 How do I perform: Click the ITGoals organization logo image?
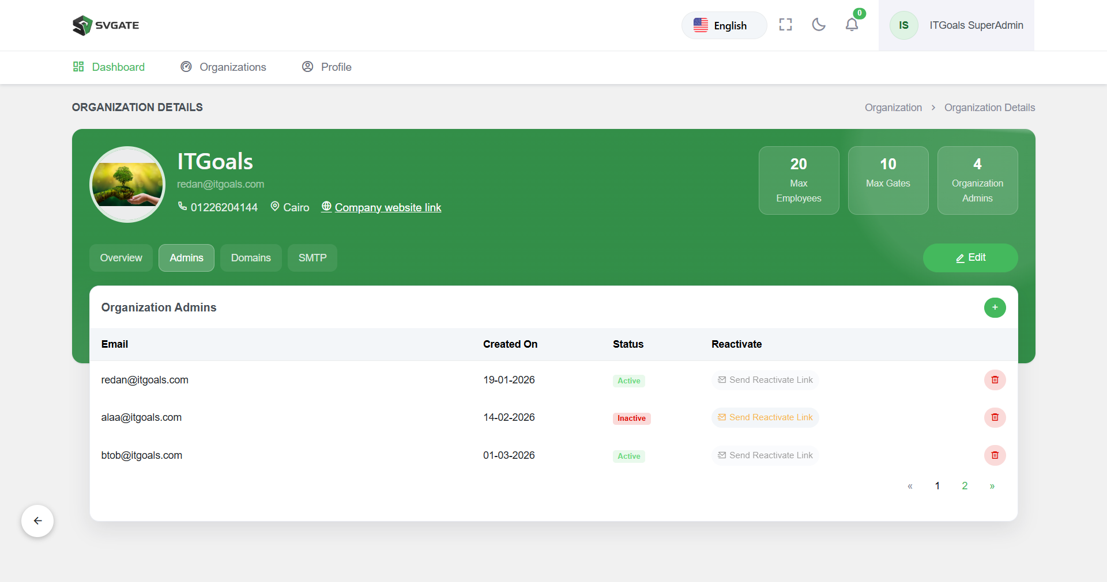(x=127, y=184)
